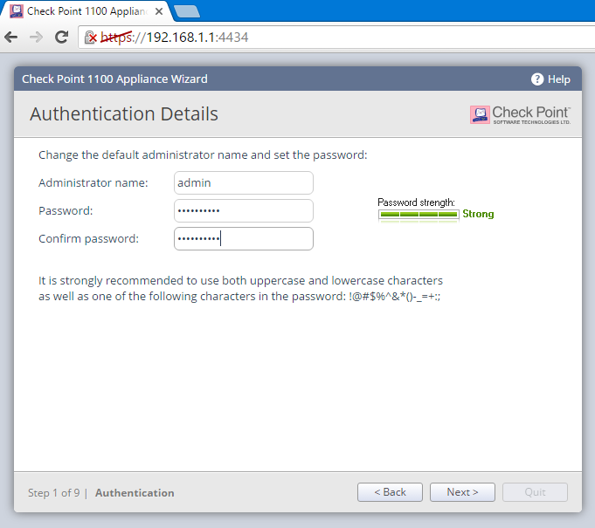Open the Help question mark icon
This screenshot has height=528, width=595.
click(537, 79)
